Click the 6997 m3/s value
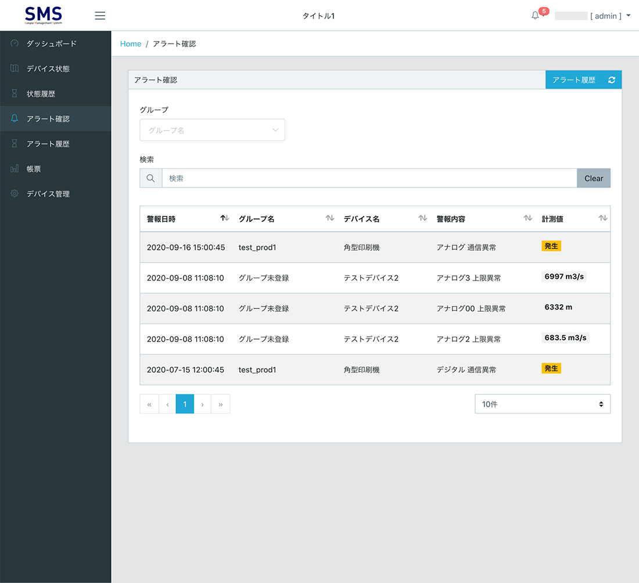Viewport: 639px width, 583px height. (x=564, y=276)
